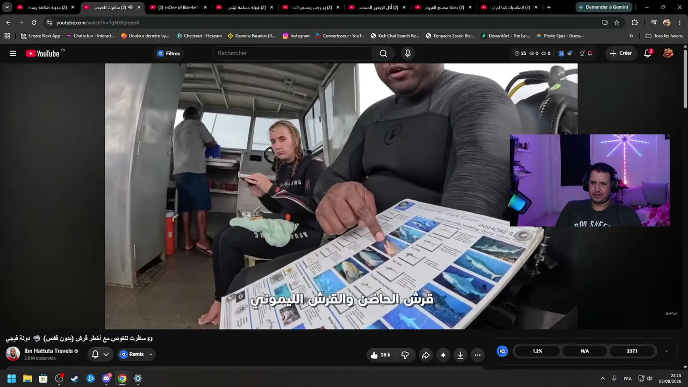688x387 pixels.
Task: Switch to the 'أكل الإيغور' tab
Action: [x=378, y=8]
